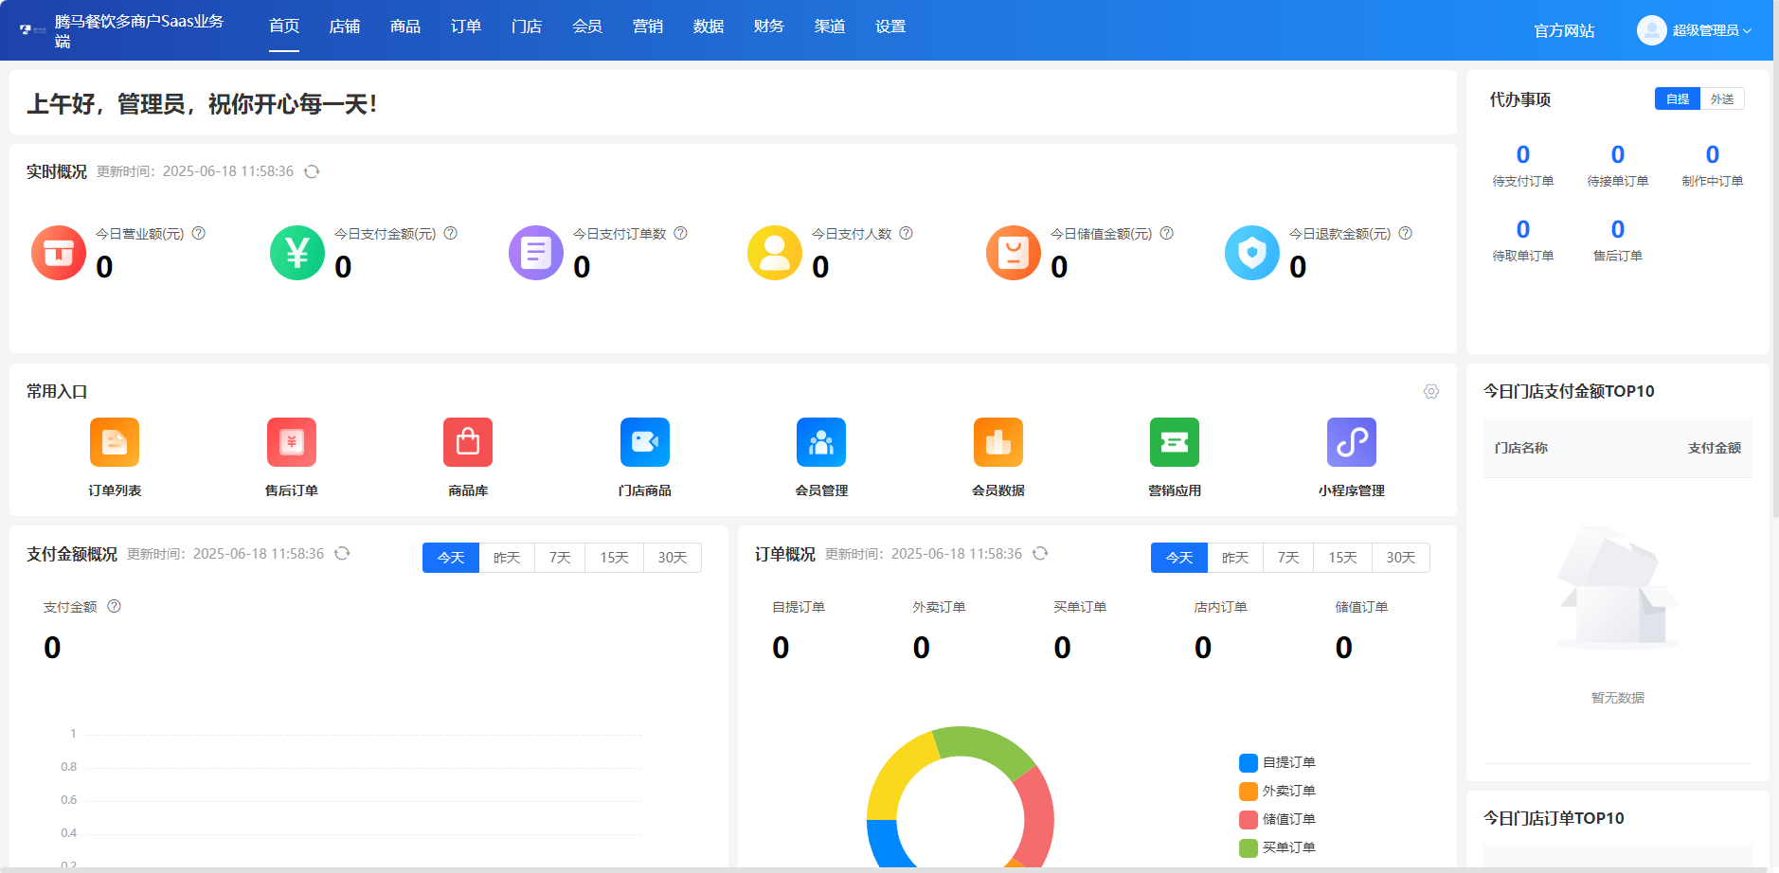Select 昨天 in 支付金额概况
Viewport: 1779px width, 873px height.
coord(506,558)
